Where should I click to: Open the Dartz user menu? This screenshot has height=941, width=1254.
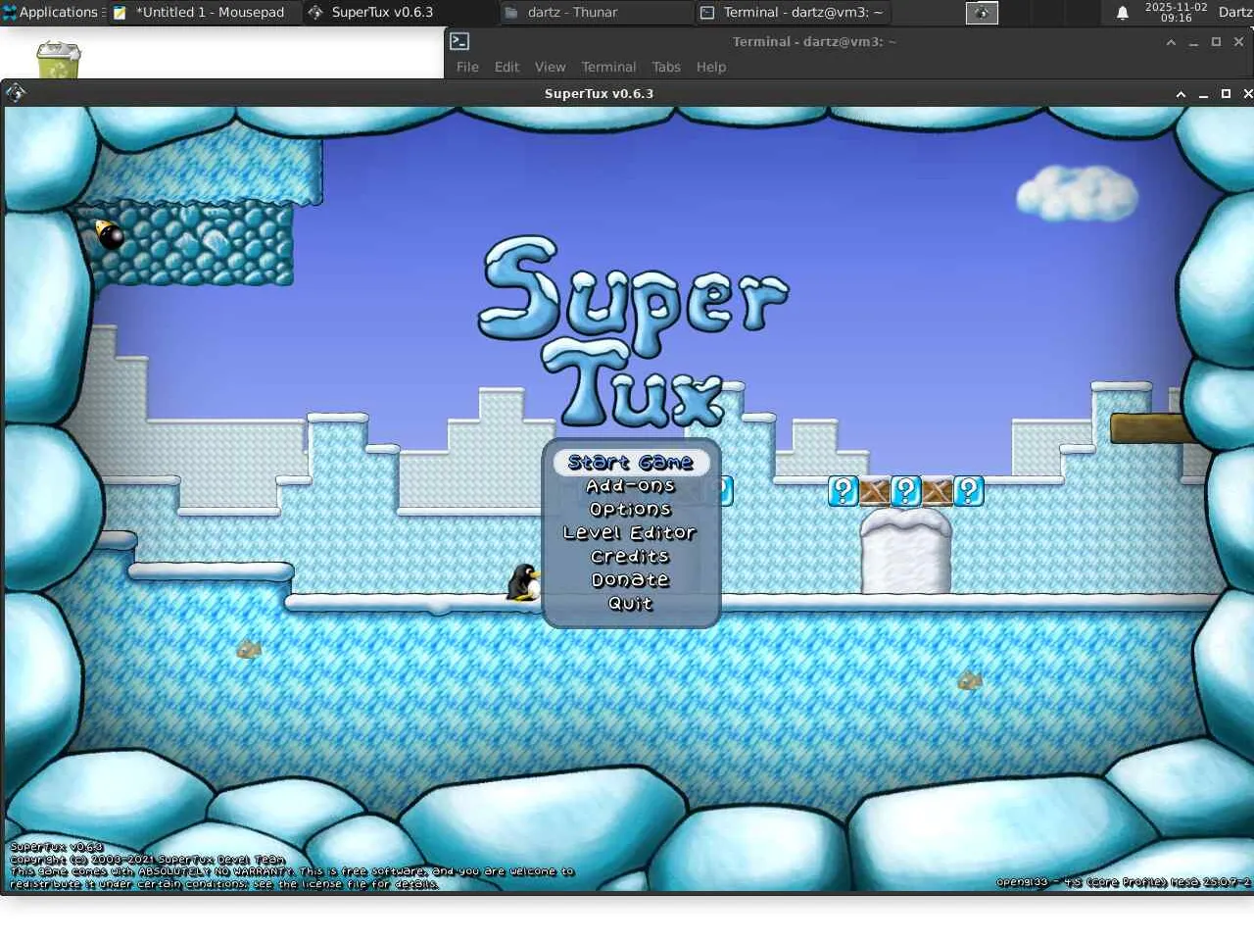pyautogui.click(x=1235, y=12)
